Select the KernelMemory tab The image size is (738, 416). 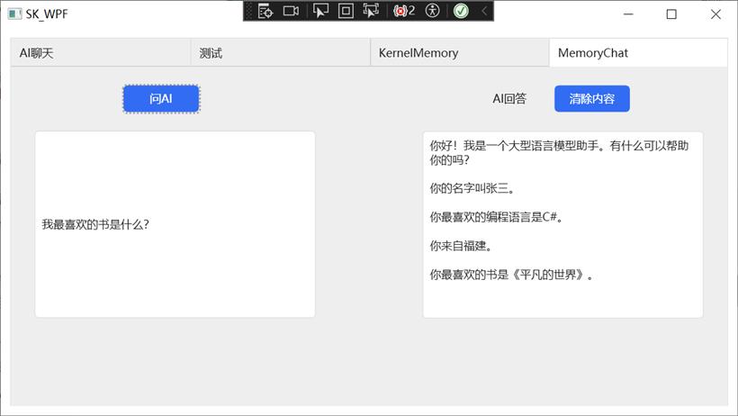460,53
